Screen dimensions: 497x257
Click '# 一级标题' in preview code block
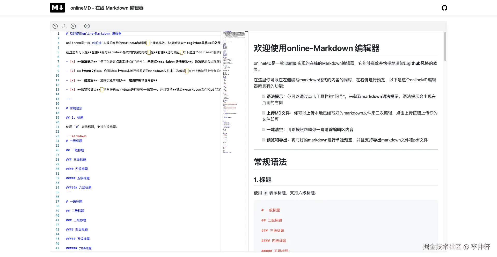(271, 210)
